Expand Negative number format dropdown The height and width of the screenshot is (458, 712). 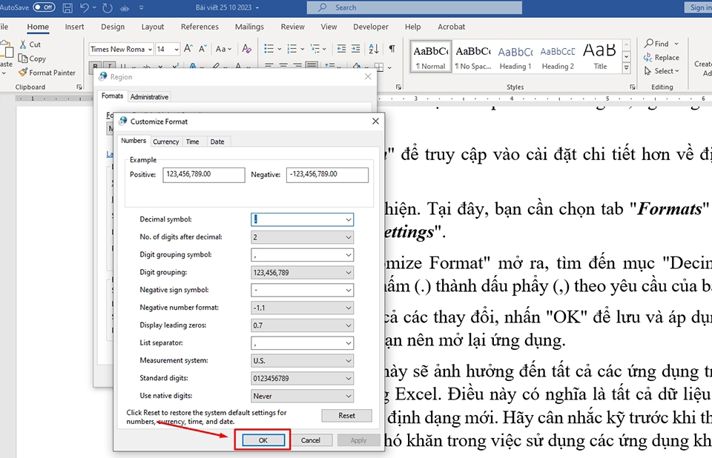pos(349,308)
